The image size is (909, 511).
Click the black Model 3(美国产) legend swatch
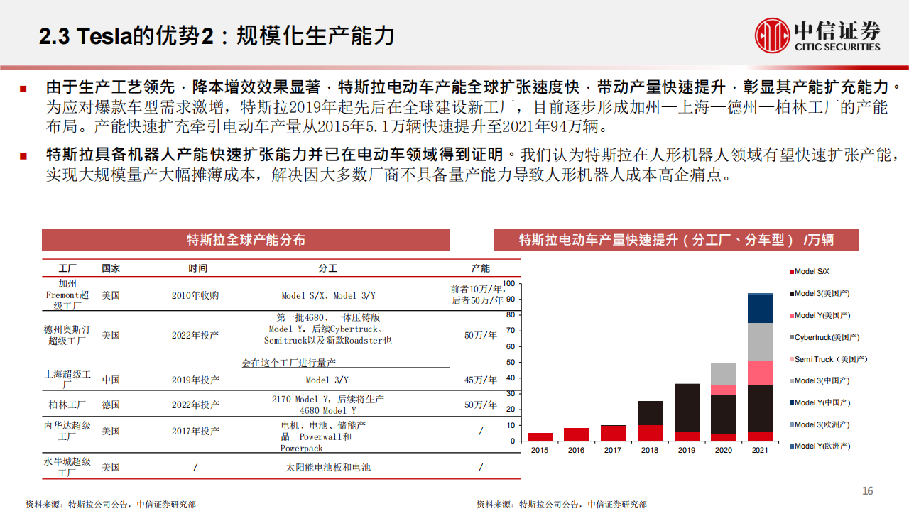pyautogui.click(x=791, y=294)
